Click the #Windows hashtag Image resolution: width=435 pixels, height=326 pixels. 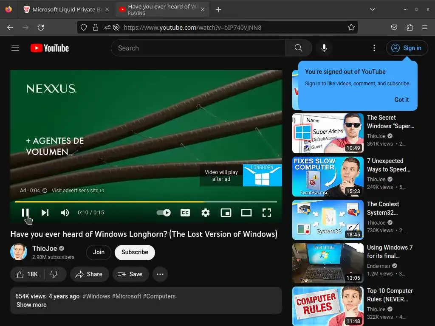click(96, 296)
